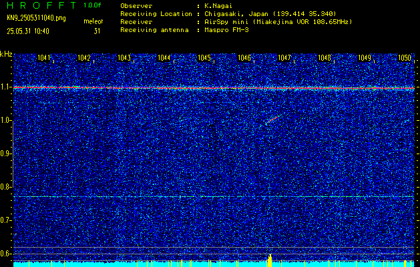Click the 0.7 frequency axis label
The width and height of the screenshot is (420, 267).
coord(5,220)
